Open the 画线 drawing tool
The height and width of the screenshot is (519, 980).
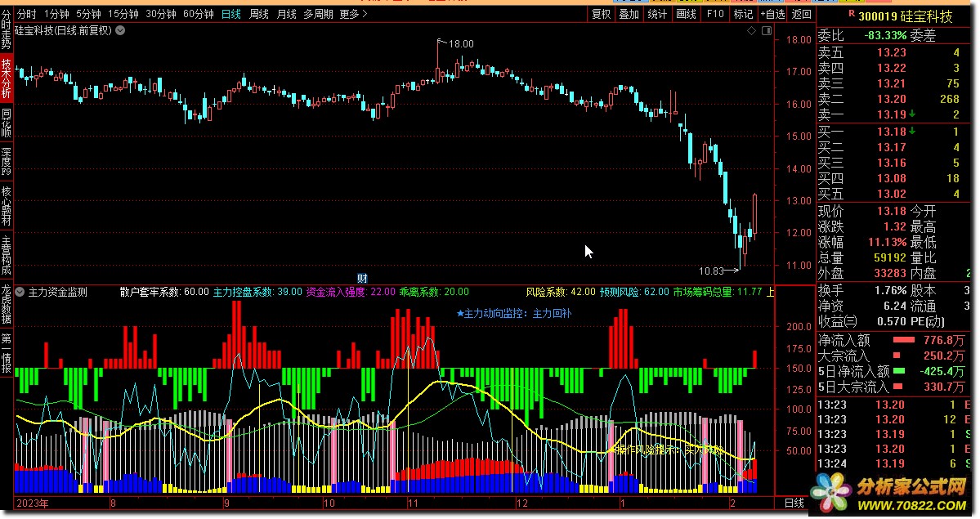[686, 14]
